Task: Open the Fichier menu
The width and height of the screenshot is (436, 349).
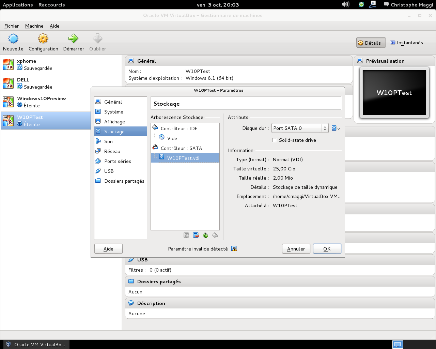Action: tap(12, 26)
